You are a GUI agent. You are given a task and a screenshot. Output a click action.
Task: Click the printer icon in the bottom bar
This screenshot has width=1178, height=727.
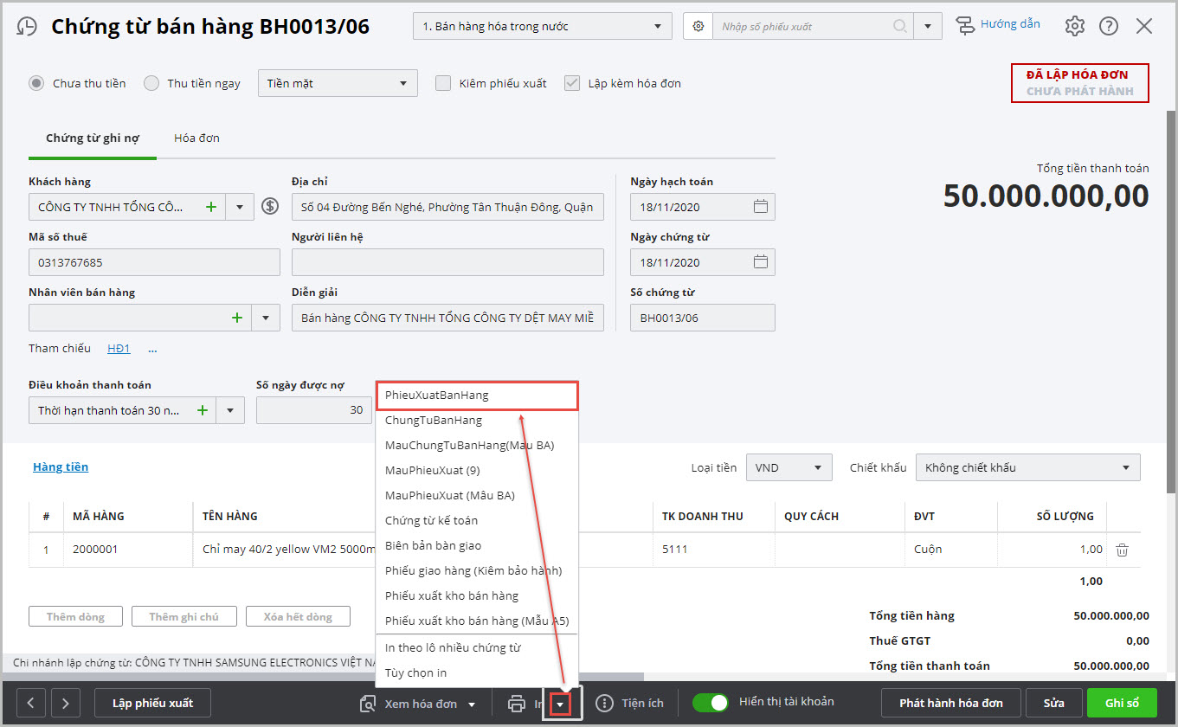coord(517,704)
